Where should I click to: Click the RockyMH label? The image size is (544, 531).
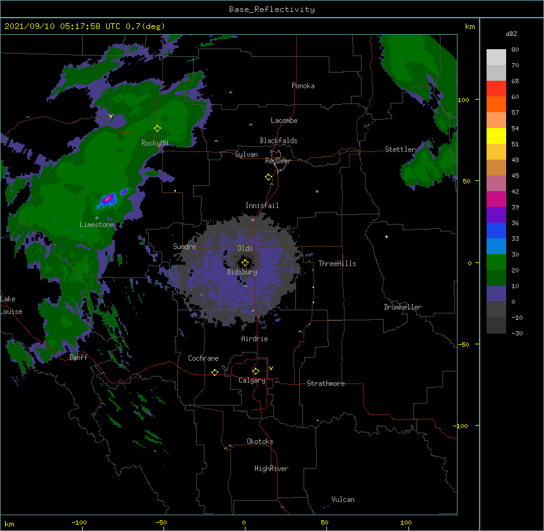155,143
